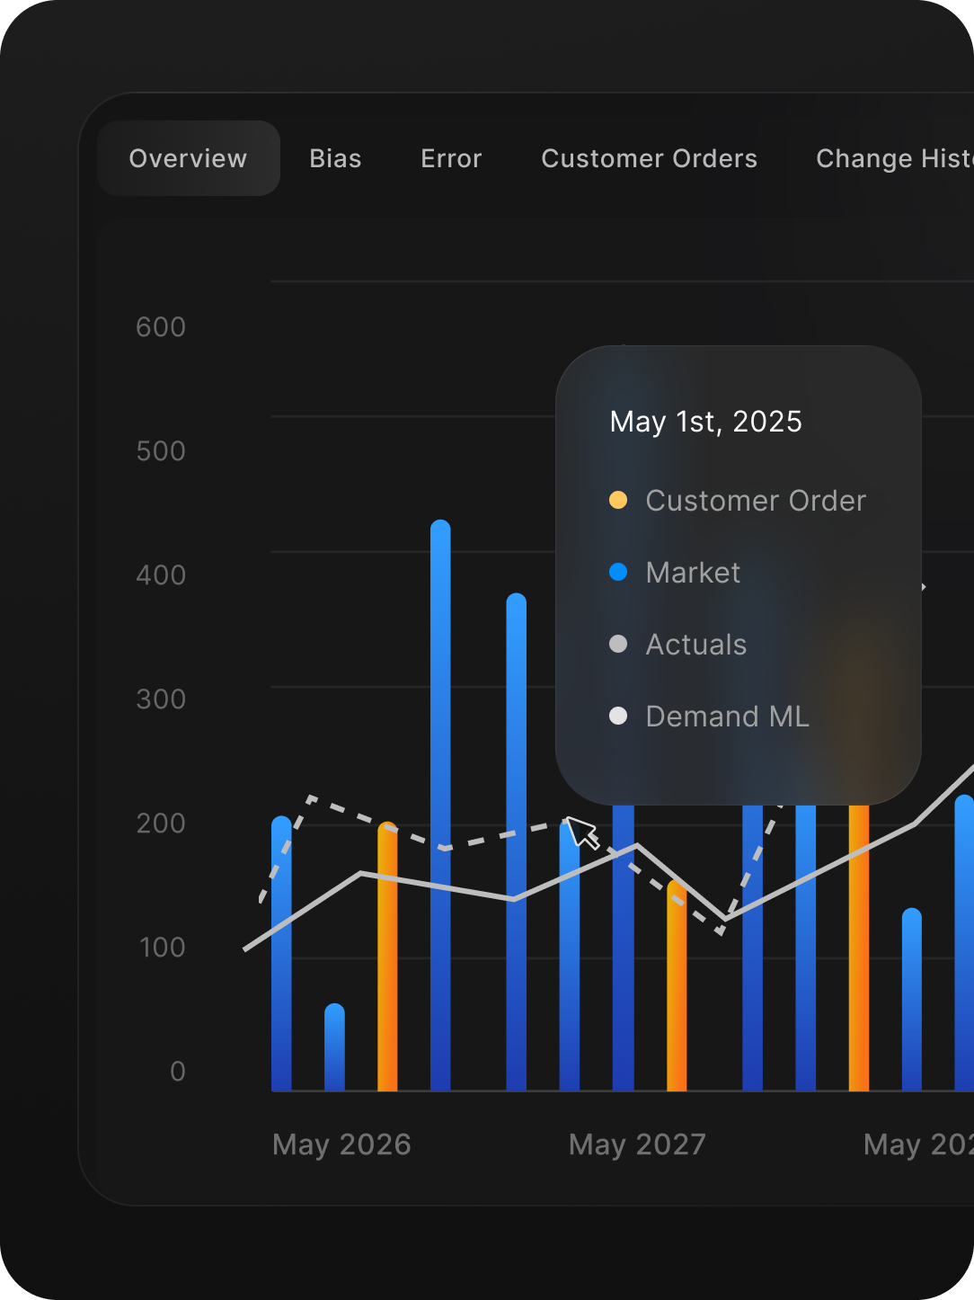Image resolution: width=974 pixels, height=1300 pixels.
Task: Click the tooltip date May 1st, 2025
Action: [x=705, y=422]
